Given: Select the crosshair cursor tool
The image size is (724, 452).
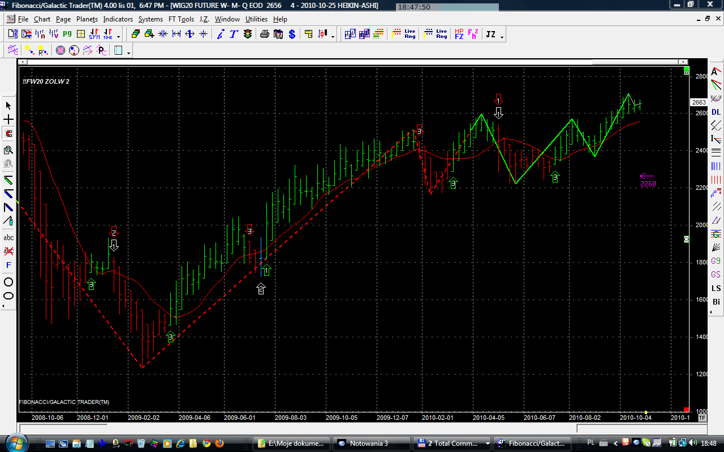Looking at the screenshot, I should (8, 120).
